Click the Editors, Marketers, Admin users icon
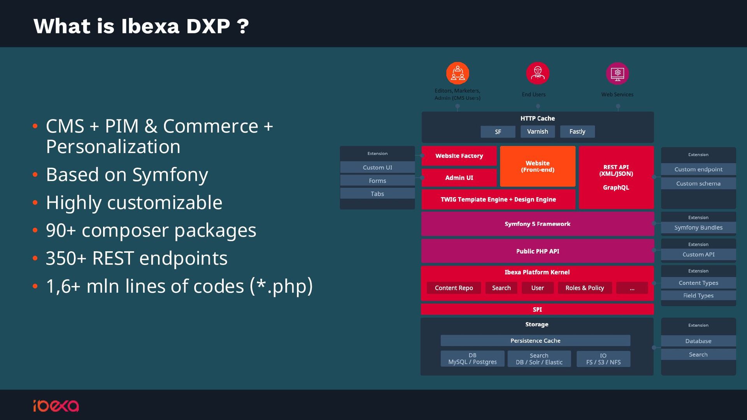The image size is (747, 420). (x=458, y=73)
